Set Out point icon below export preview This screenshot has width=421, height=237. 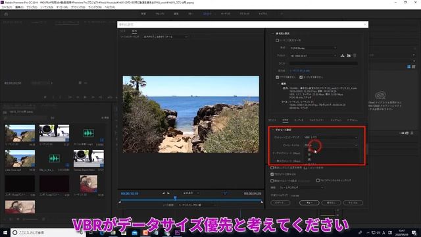(168, 193)
